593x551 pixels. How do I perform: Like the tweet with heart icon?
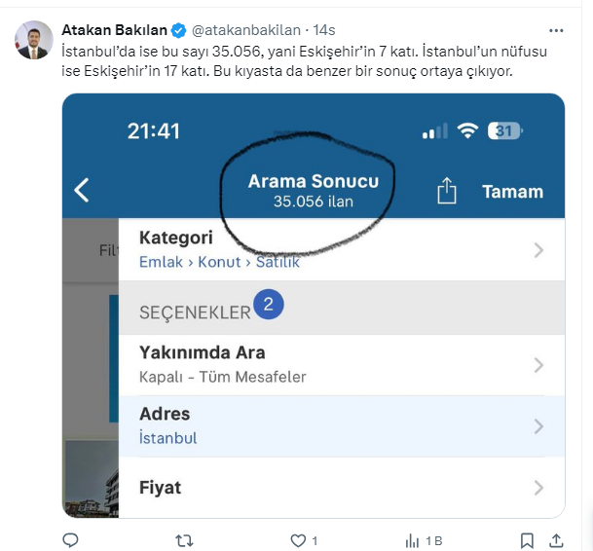pyautogui.click(x=298, y=539)
